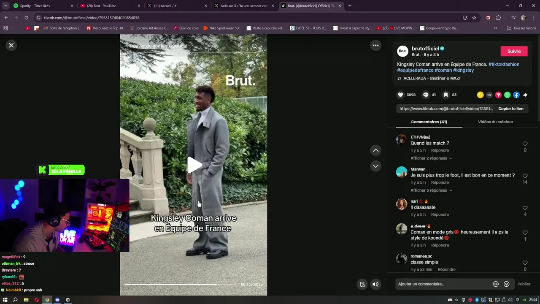The image size is (540, 304).
Task: Open more share options arrow
Action: [x=525, y=95]
